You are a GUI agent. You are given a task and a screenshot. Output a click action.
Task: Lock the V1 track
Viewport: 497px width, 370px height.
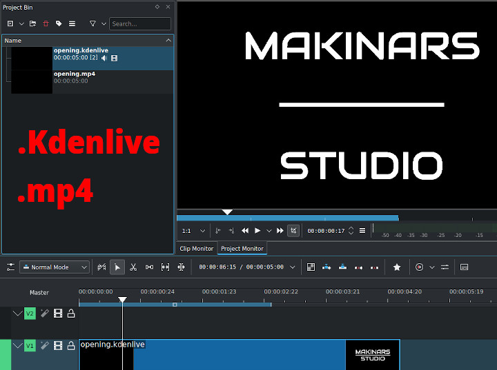coord(71,345)
